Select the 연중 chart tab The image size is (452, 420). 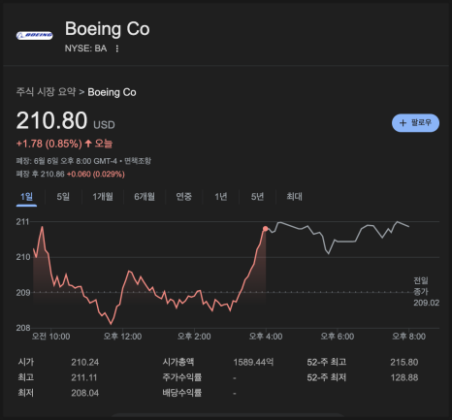(x=183, y=197)
